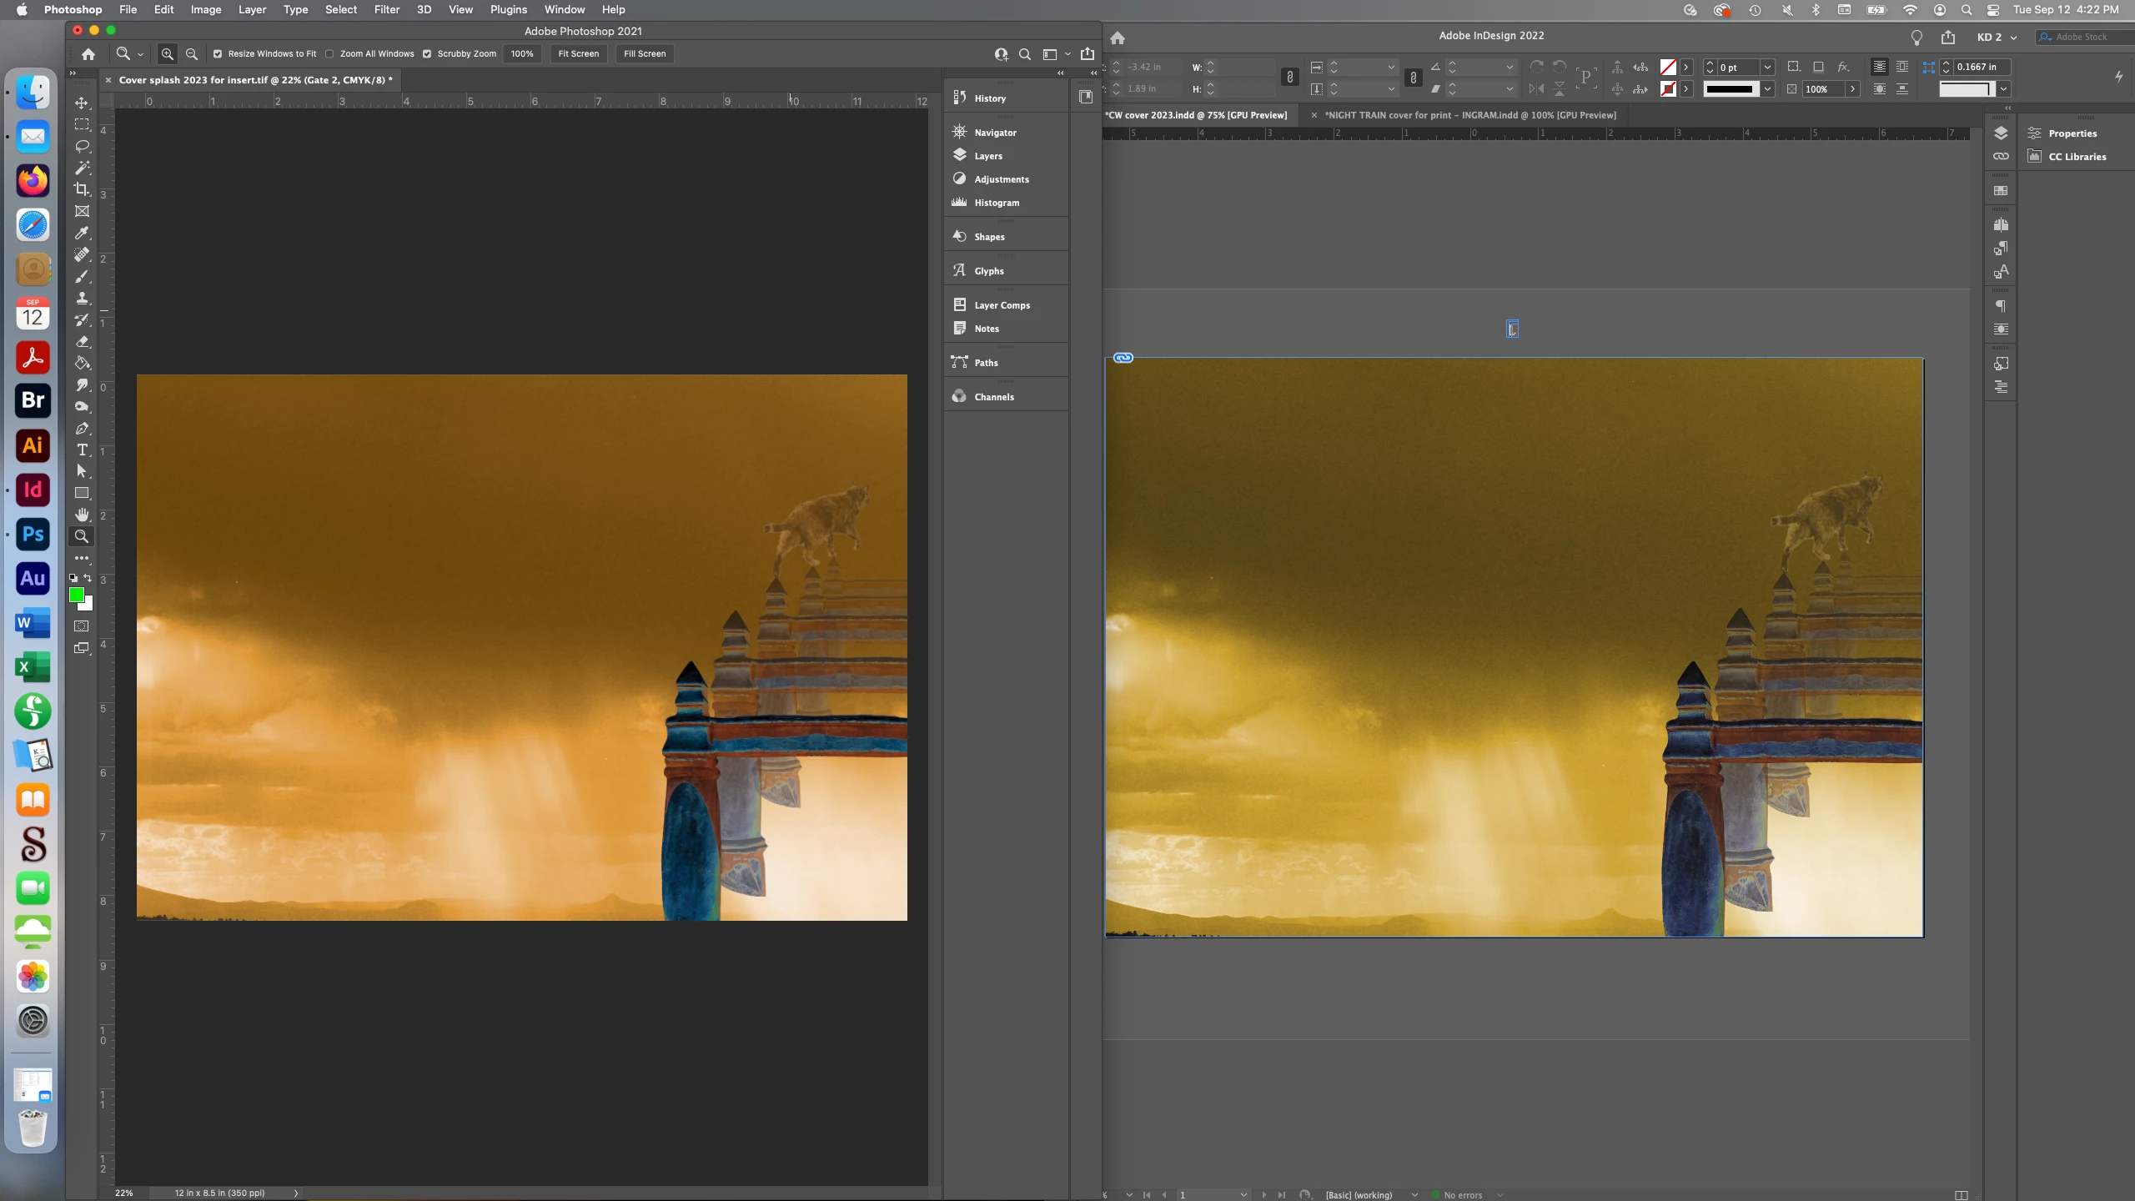Select the Crop tool in Photoshop toolbar
Viewport: 2135px width, 1201px height.
[82, 189]
